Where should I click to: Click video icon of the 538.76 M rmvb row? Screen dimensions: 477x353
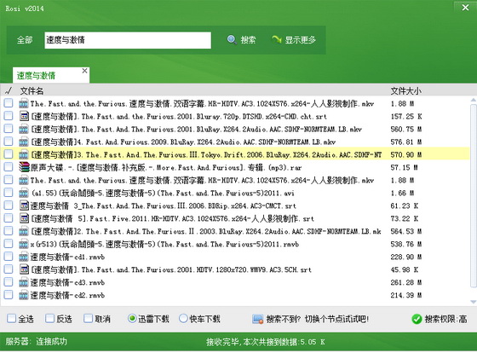pyautogui.click(x=24, y=244)
